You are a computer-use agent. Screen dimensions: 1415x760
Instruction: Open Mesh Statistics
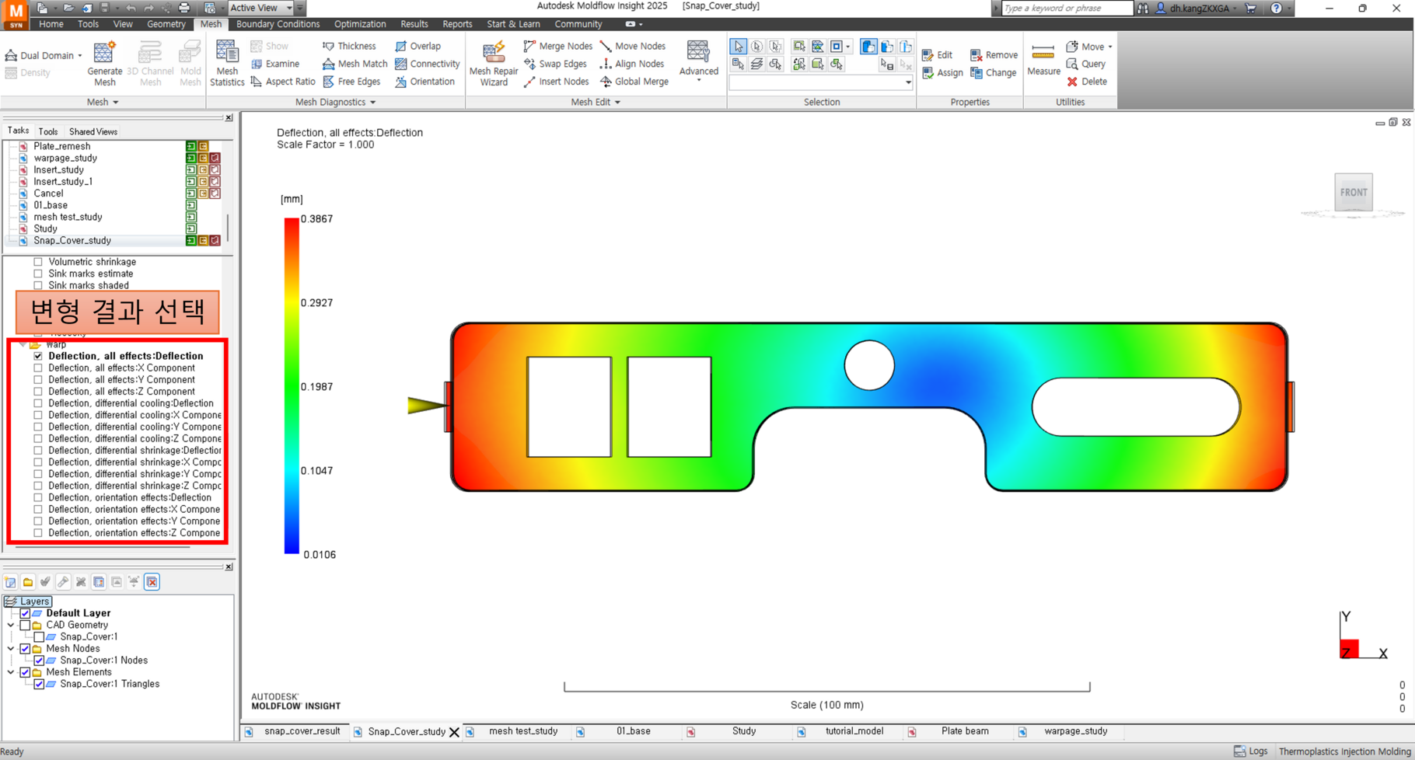click(227, 64)
